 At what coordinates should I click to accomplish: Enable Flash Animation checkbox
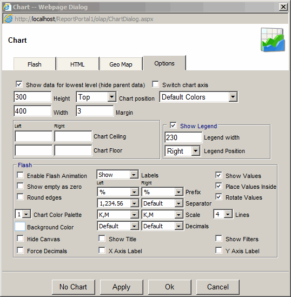coord(20,175)
